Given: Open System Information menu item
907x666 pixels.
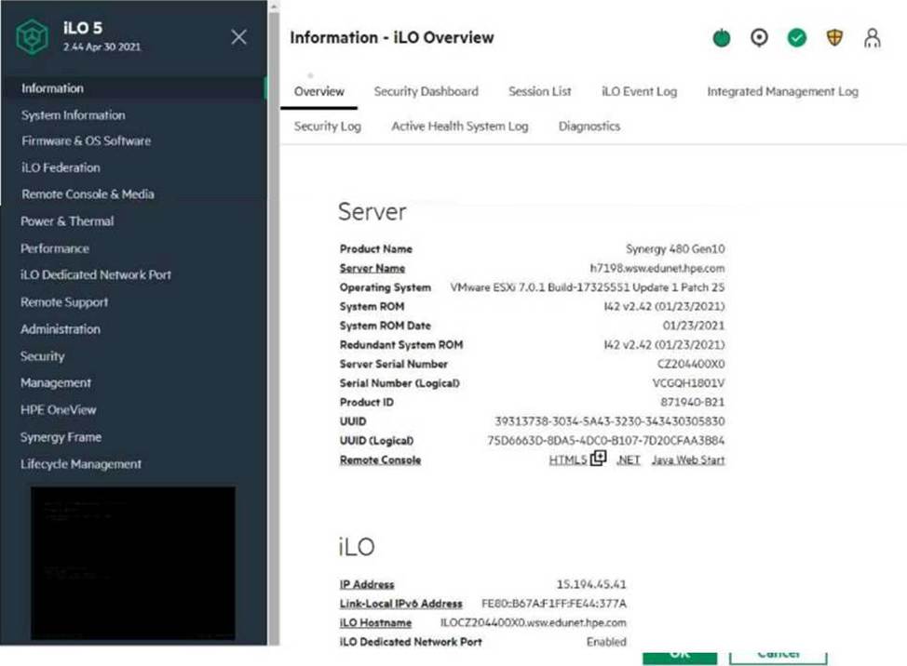Looking at the screenshot, I should tap(74, 115).
